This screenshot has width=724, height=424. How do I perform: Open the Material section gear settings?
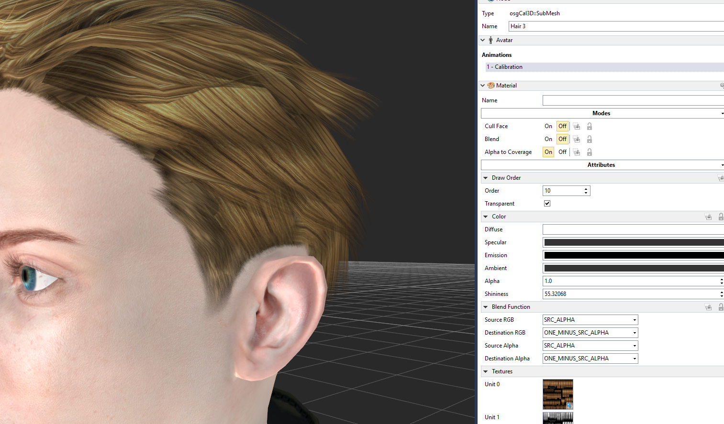point(722,86)
